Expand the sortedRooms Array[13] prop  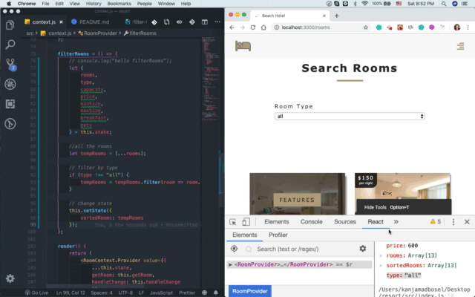click(x=381, y=266)
